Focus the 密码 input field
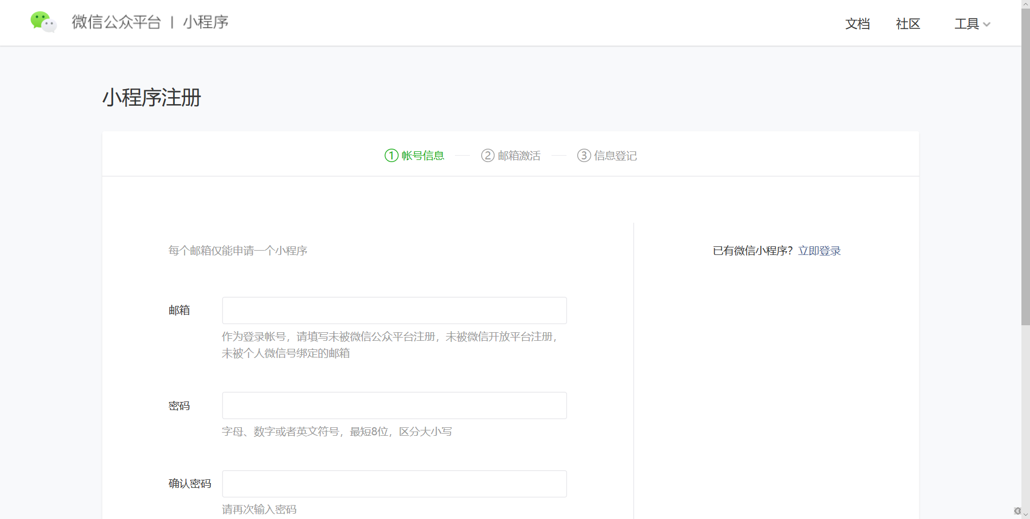 tap(394, 405)
